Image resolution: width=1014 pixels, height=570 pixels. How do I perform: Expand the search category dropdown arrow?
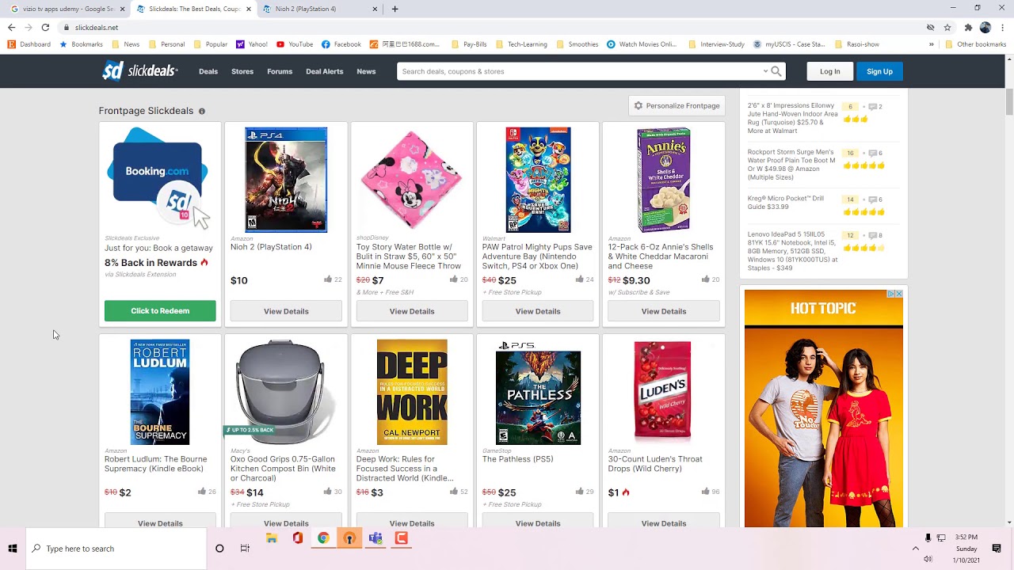coord(765,71)
